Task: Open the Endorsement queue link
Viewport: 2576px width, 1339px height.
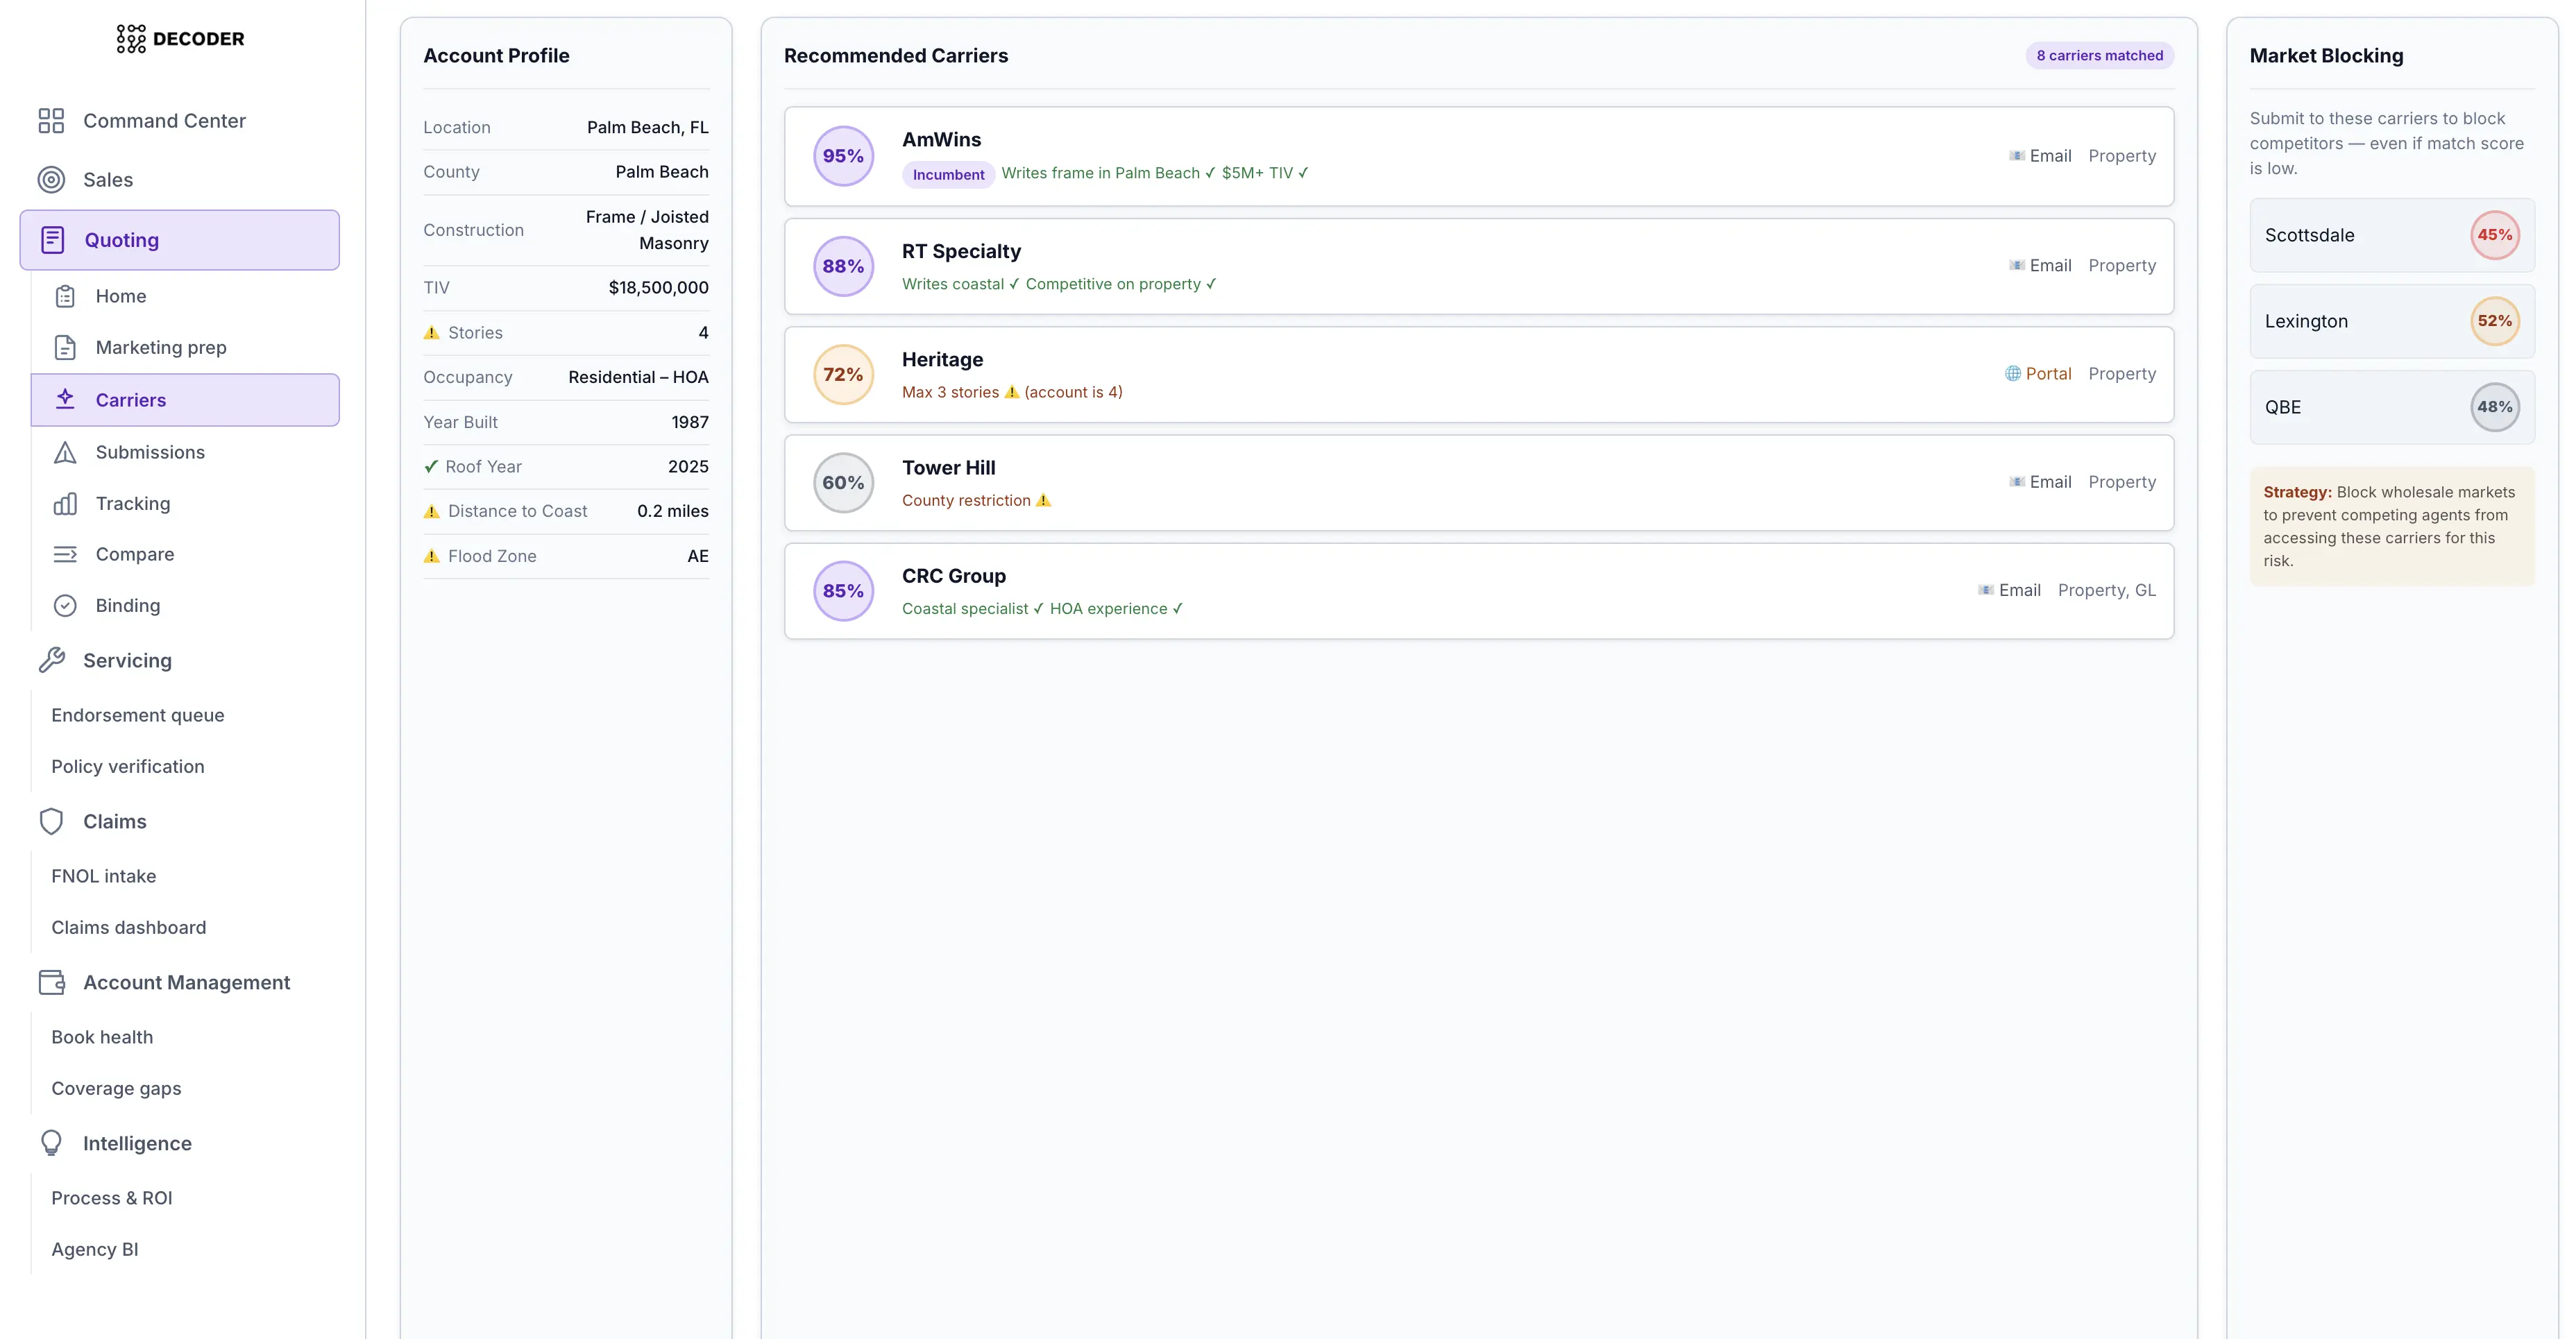Action: pos(138,716)
